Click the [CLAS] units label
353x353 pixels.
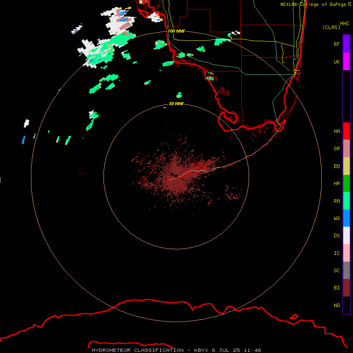[331, 27]
